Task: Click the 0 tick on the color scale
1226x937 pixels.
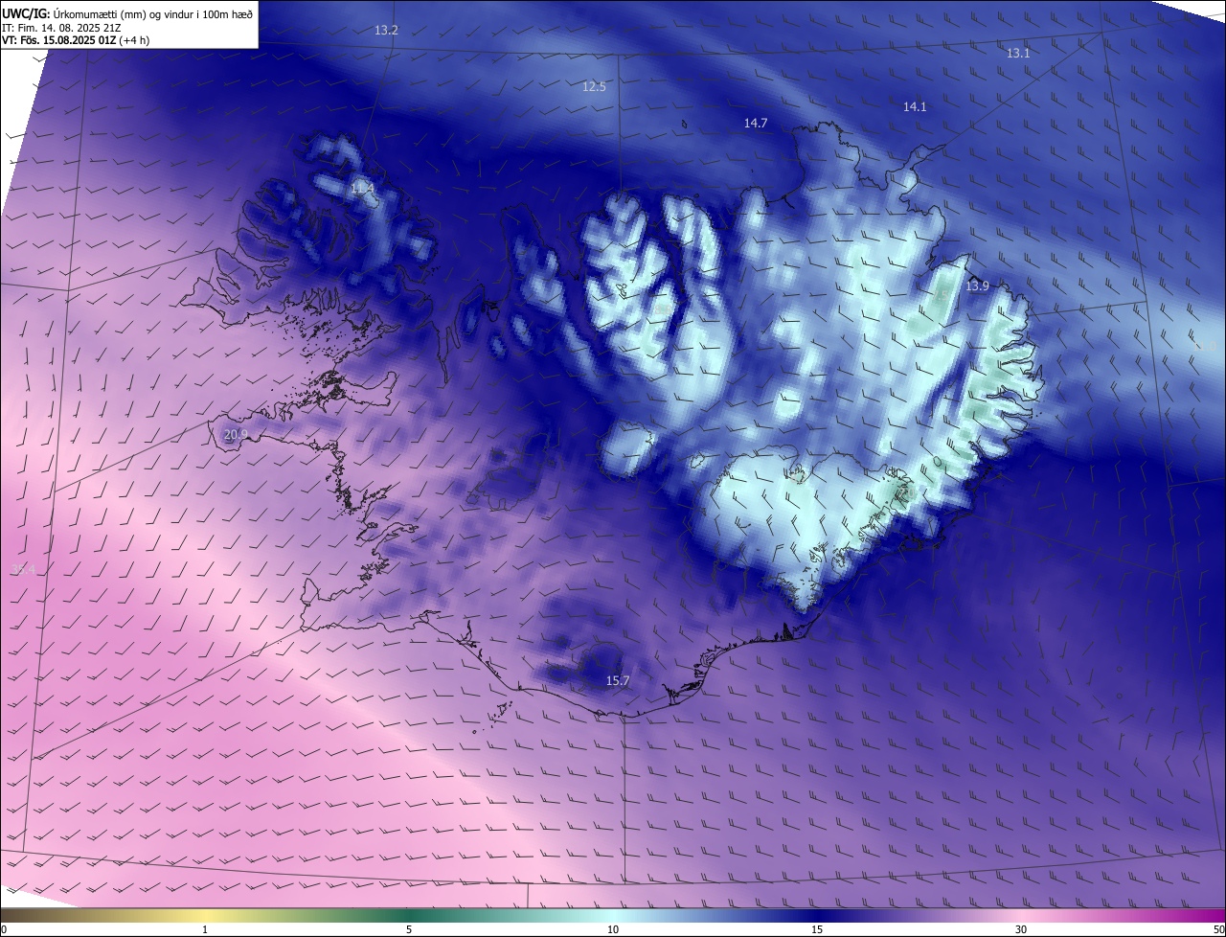Action: point(4,930)
